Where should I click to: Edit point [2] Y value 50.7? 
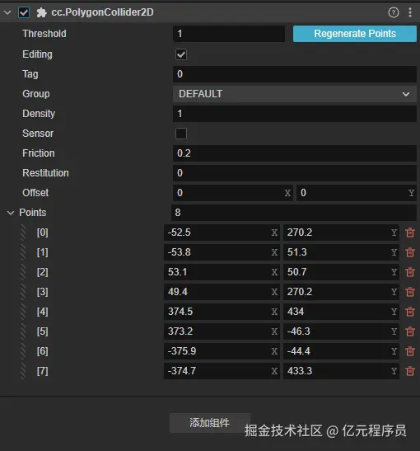[x=341, y=272]
